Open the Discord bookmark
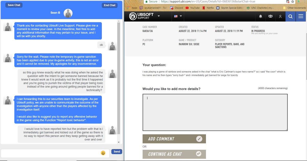 click(x=177, y=8)
